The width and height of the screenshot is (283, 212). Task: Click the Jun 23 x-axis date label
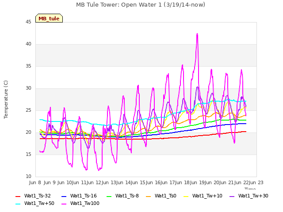(256, 182)
